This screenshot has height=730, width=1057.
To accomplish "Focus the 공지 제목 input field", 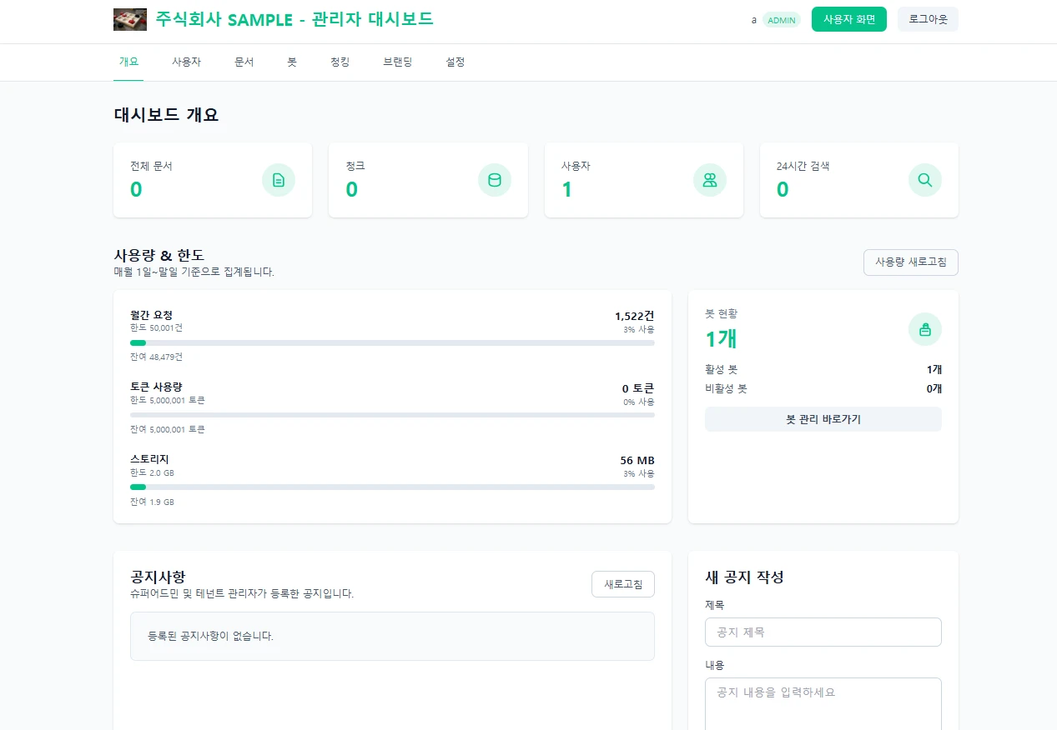I will pos(823,632).
